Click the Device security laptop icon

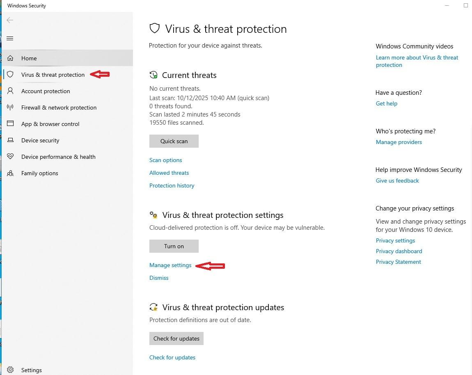click(11, 140)
